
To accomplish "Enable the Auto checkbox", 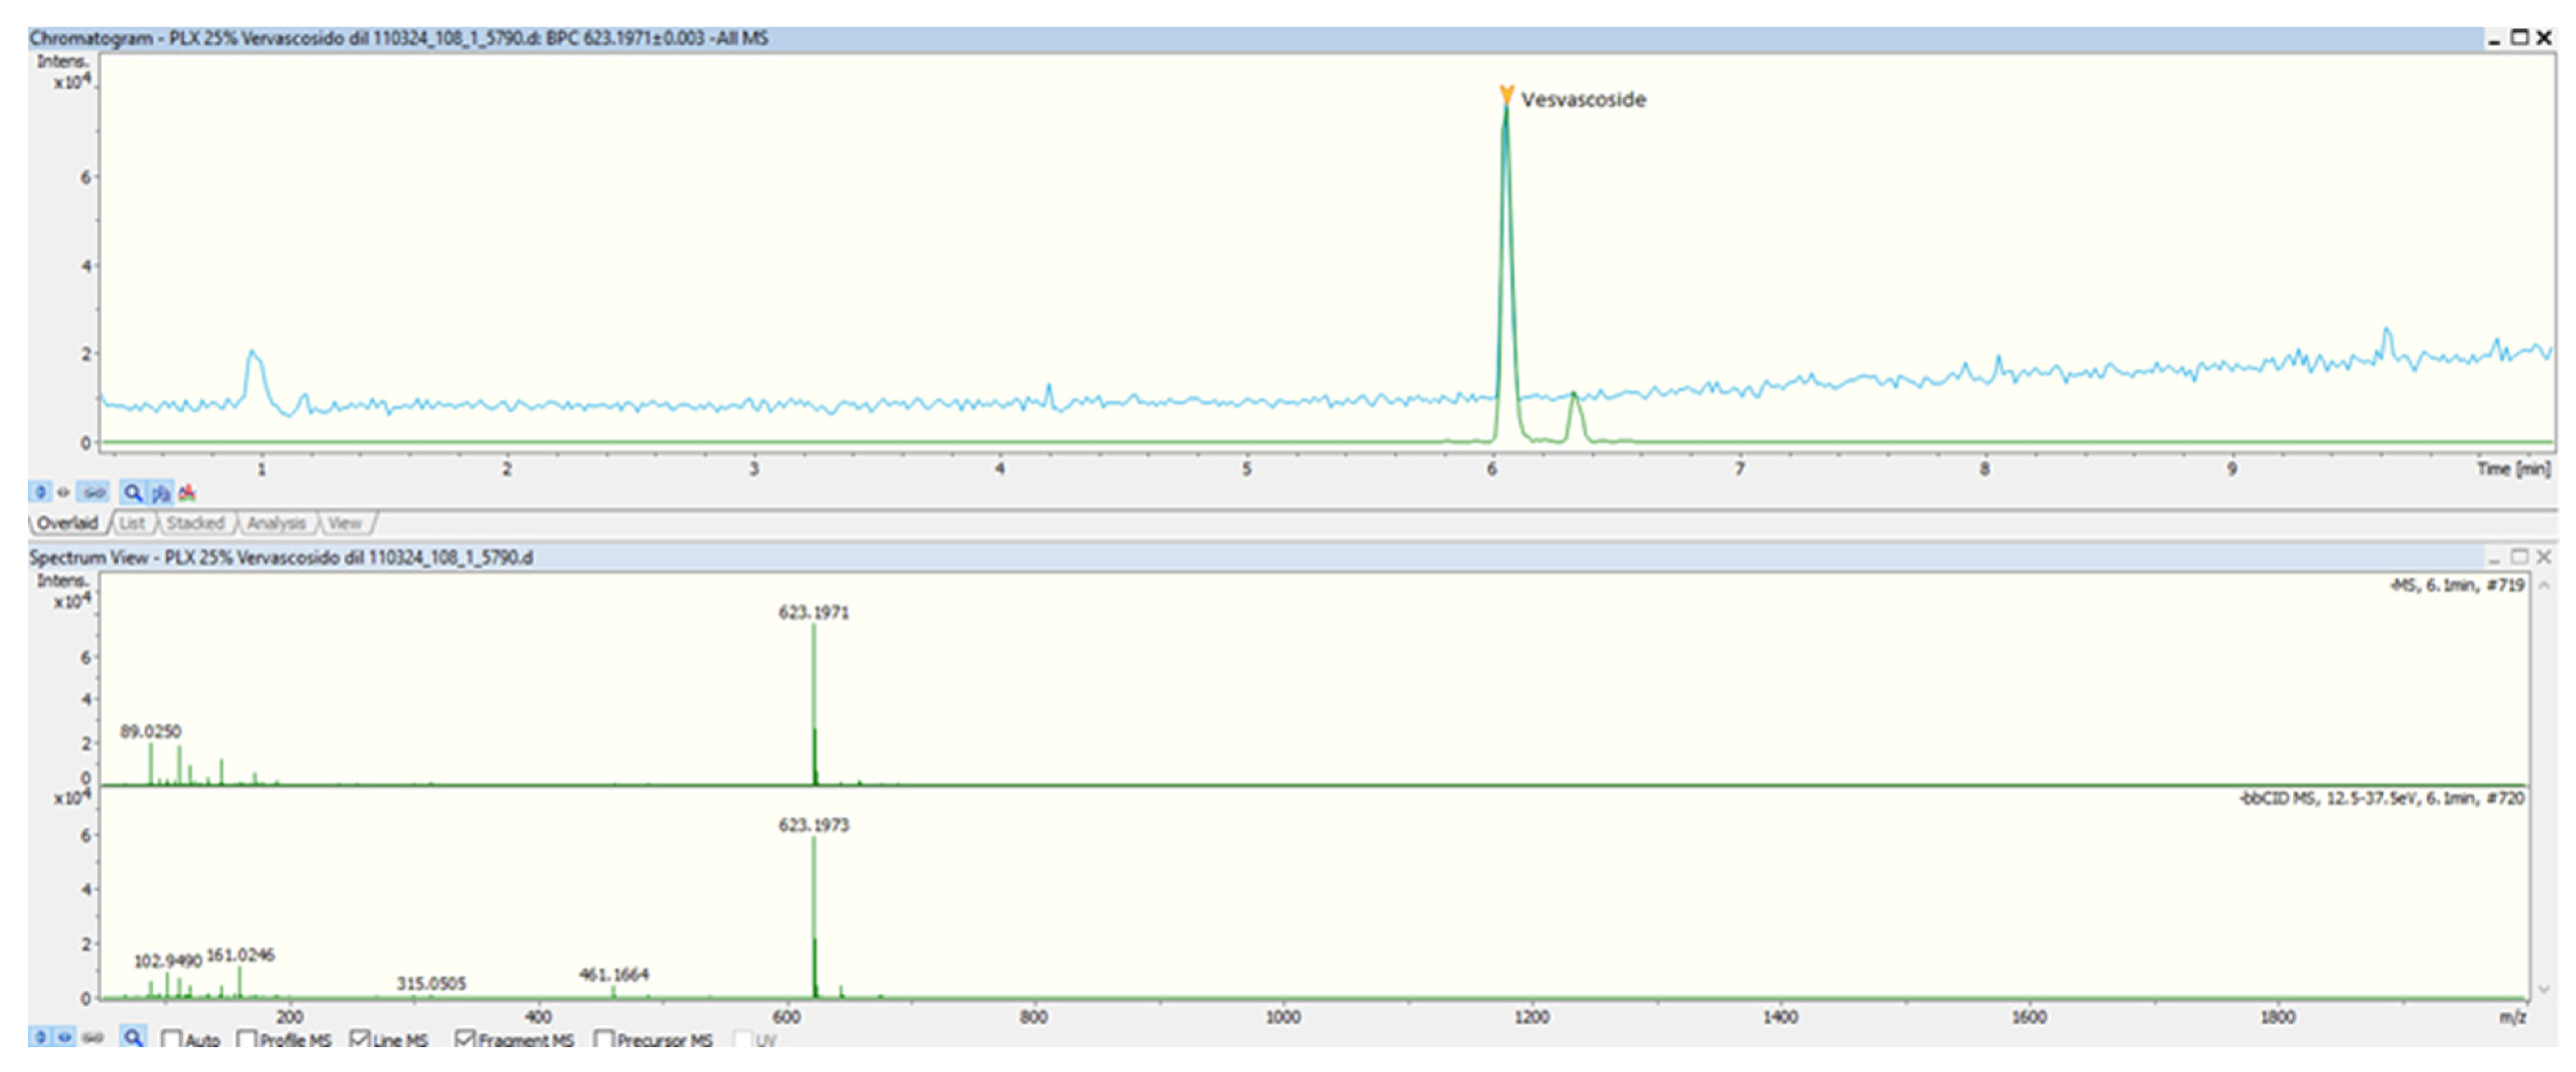I will (171, 1040).
